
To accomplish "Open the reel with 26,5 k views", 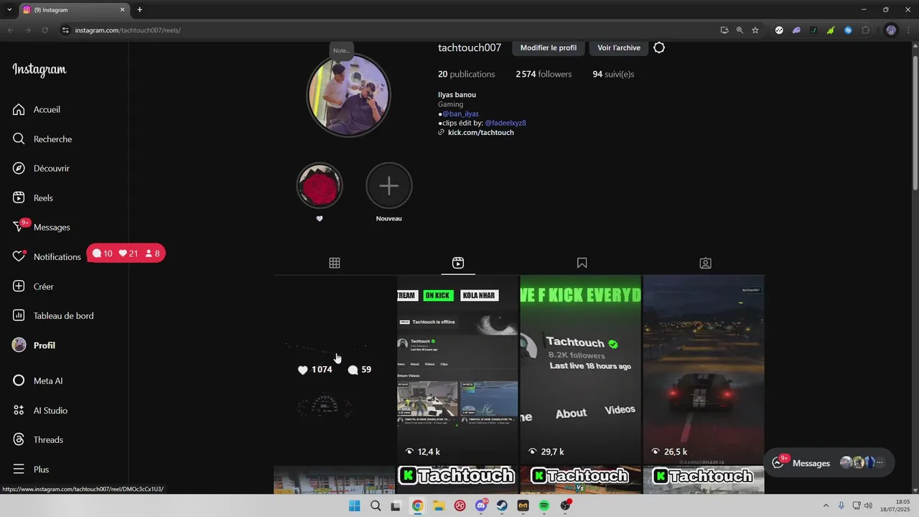I will 704,370.
